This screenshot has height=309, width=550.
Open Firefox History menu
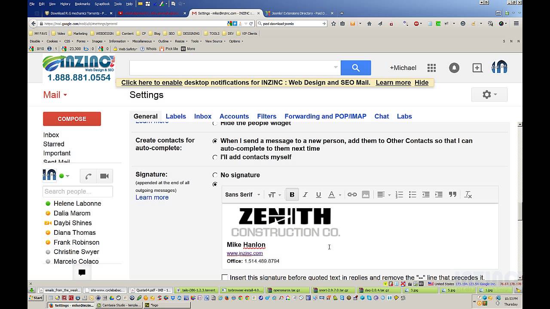(x=65, y=3)
